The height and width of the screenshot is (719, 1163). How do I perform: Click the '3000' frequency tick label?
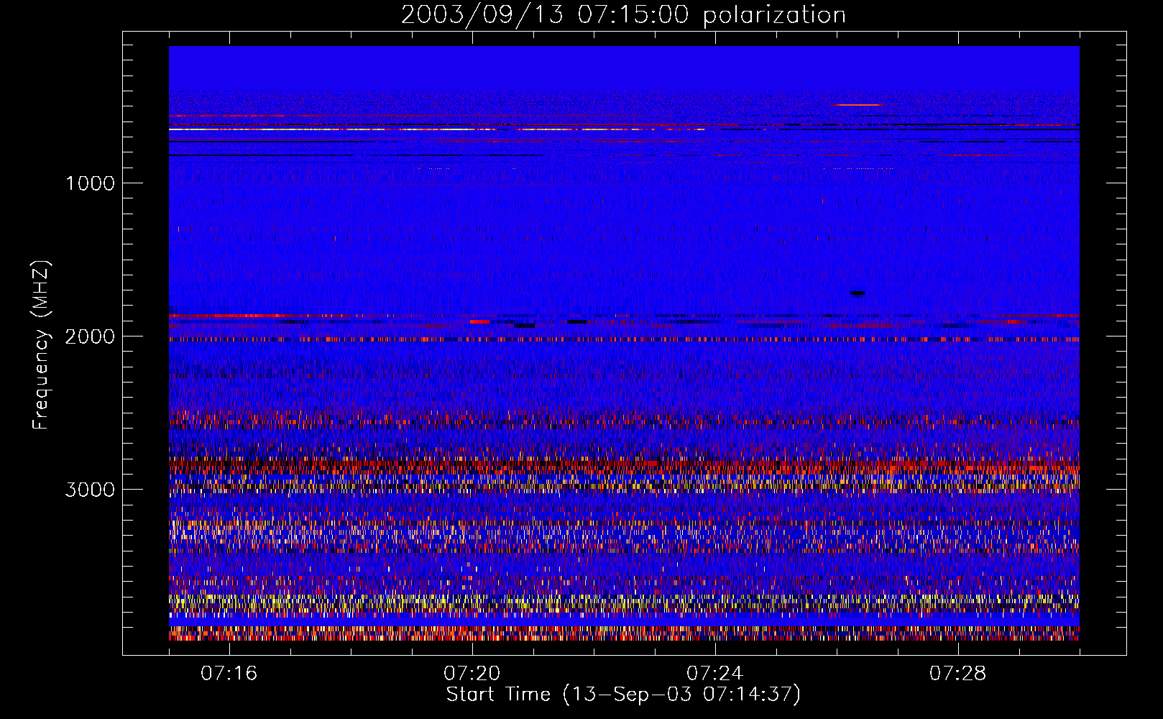pyautogui.click(x=90, y=490)
